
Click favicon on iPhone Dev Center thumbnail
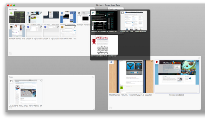tap(122, 13)
